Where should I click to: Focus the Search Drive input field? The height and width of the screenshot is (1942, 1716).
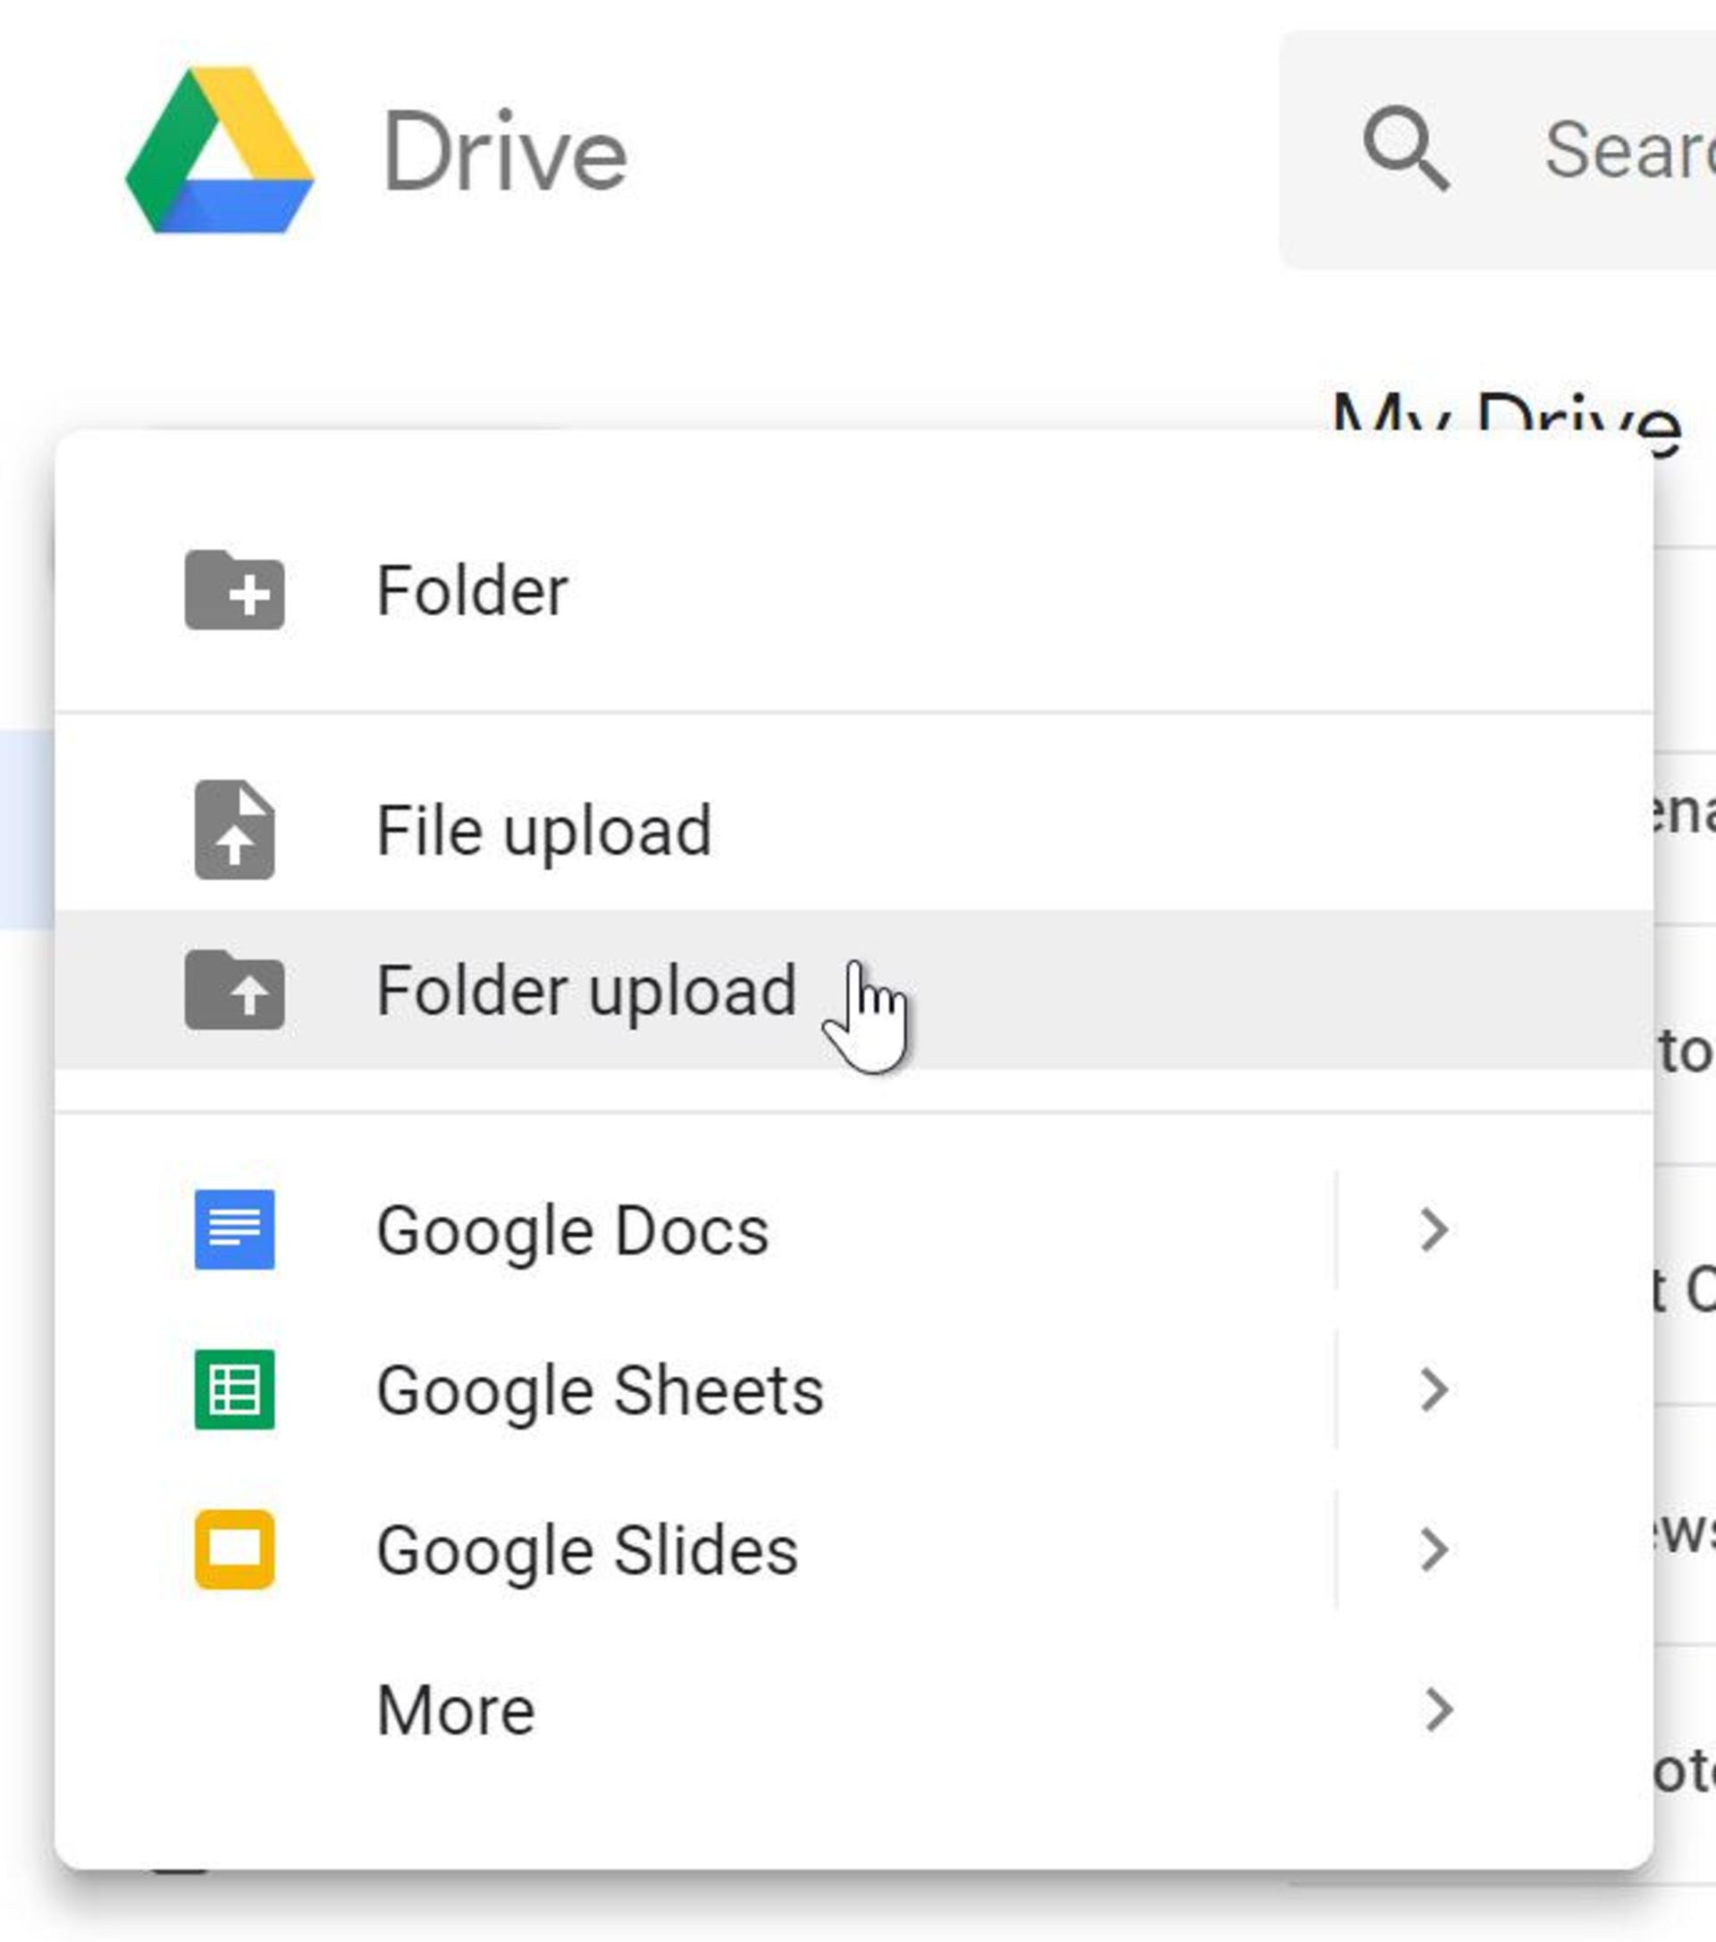coord(1497,149)
